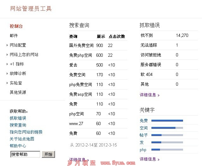Click the 网站管理员工具 page title

tap(31, 9)
